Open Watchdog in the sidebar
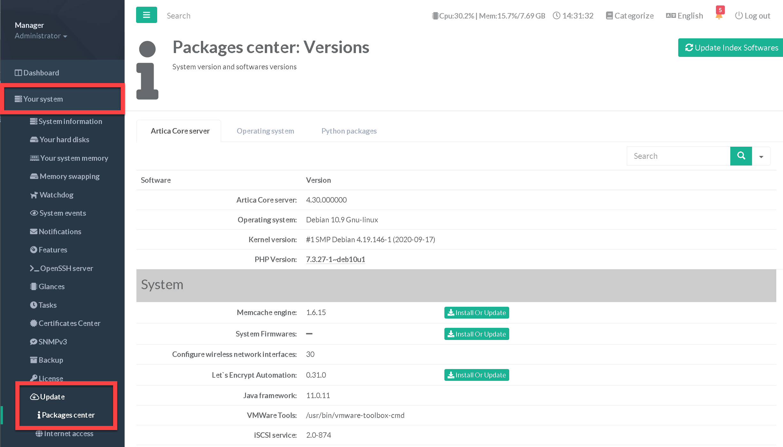783x447 pixels. (56, 195)
